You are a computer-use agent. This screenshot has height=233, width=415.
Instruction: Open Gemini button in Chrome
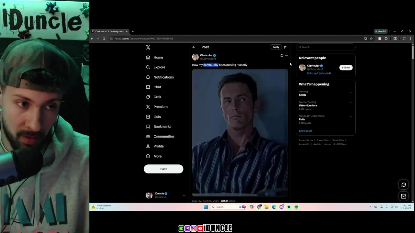click(x=381, y=31)
